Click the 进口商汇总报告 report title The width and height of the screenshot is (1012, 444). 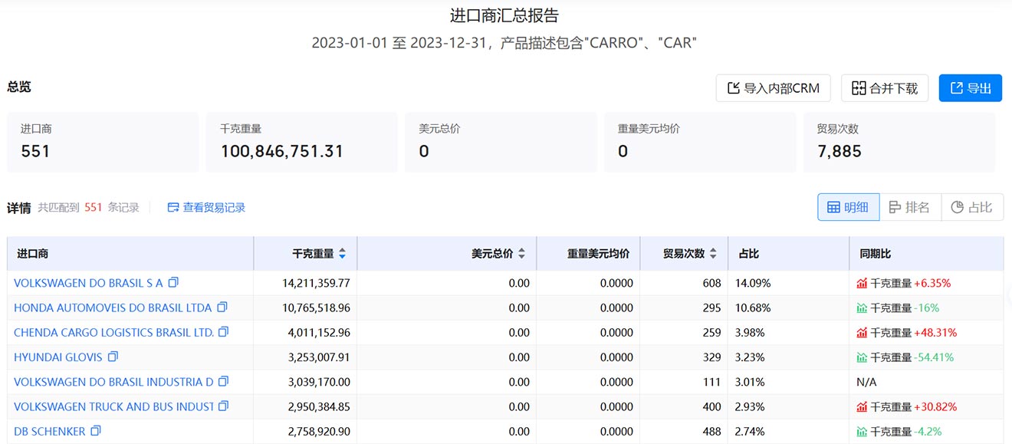click(x=504, y=15)
